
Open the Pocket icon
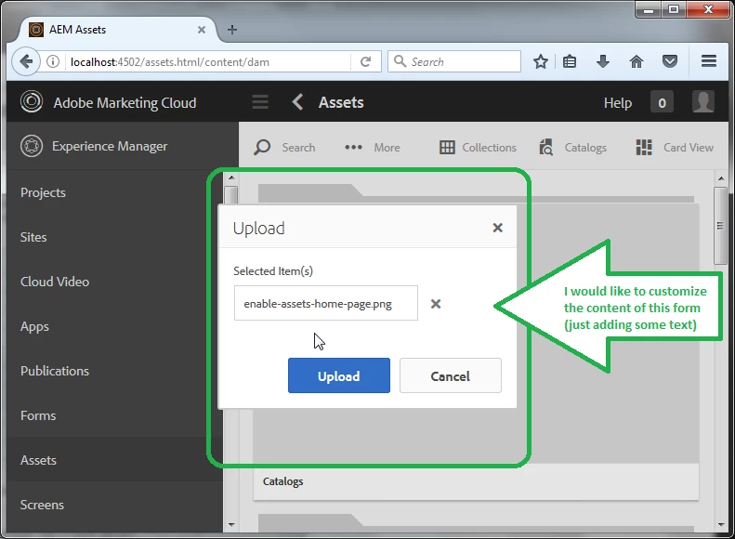click(670, 61)
